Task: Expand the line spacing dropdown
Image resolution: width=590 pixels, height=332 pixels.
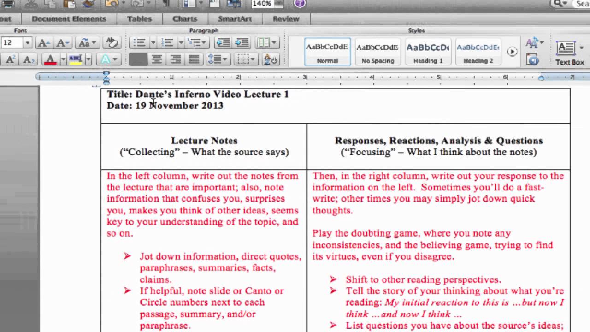Action: (x=225, y=59)
